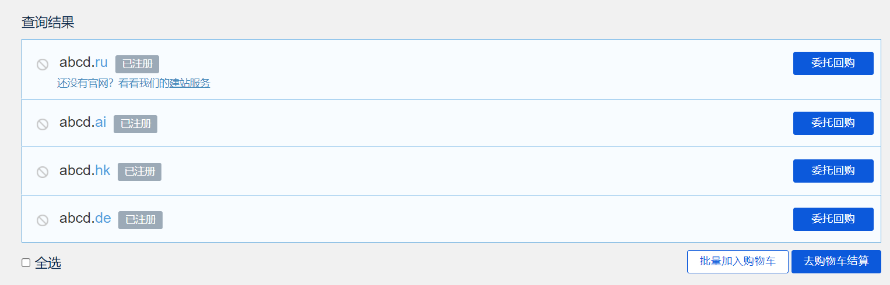Click 批量加入购物车 button

(737, 262)
